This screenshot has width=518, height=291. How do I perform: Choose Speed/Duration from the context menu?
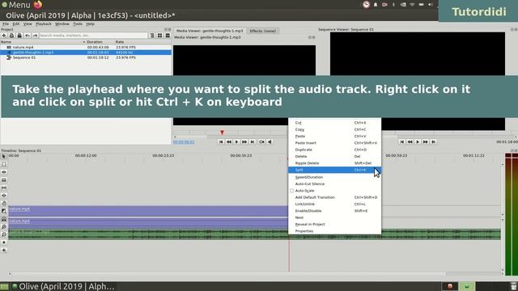334,177
